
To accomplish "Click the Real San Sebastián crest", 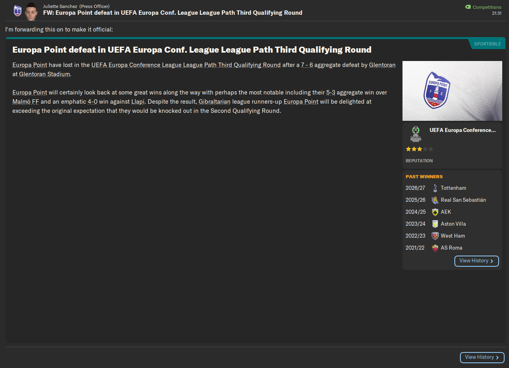I will point(435,200).
